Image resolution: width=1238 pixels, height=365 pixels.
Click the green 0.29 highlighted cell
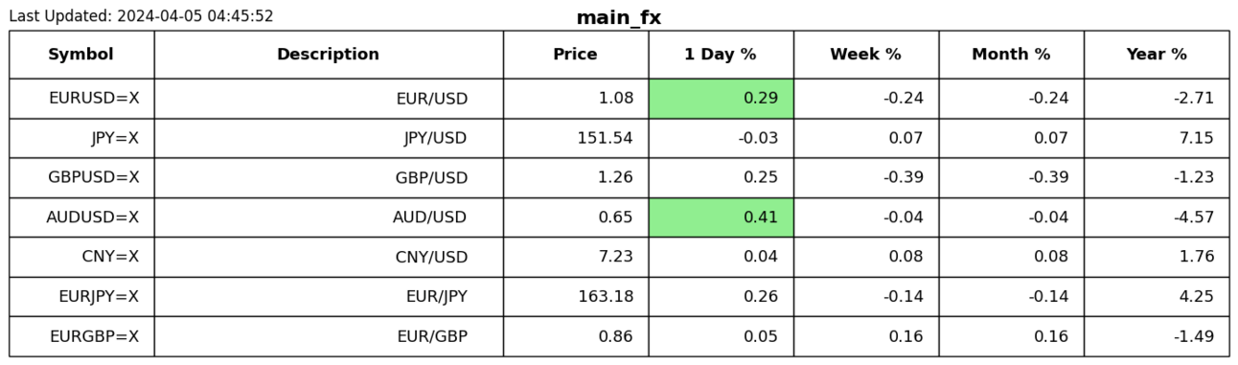(x=721, y=99)
